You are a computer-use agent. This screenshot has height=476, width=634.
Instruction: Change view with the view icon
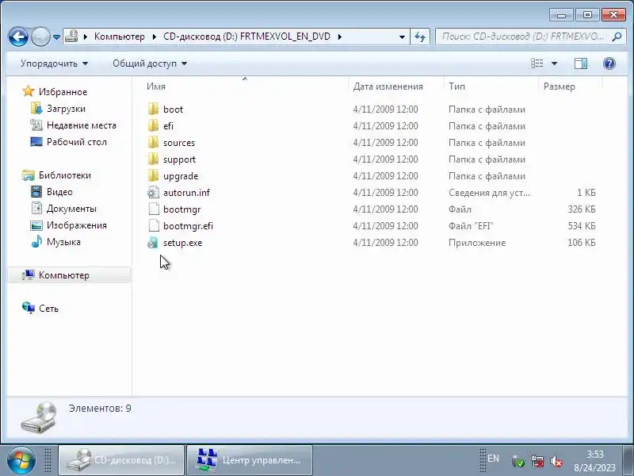pos(537,63)
